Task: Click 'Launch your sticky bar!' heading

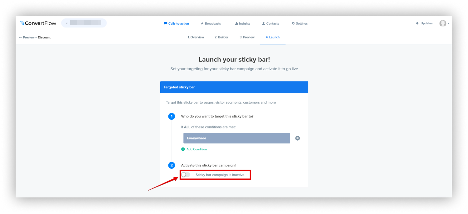Action: click(x=234, y=60)
